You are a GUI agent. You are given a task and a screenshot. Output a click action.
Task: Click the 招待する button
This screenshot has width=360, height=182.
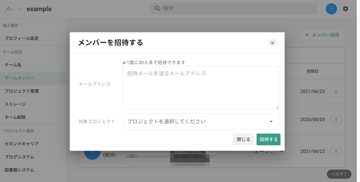(268, 139)
